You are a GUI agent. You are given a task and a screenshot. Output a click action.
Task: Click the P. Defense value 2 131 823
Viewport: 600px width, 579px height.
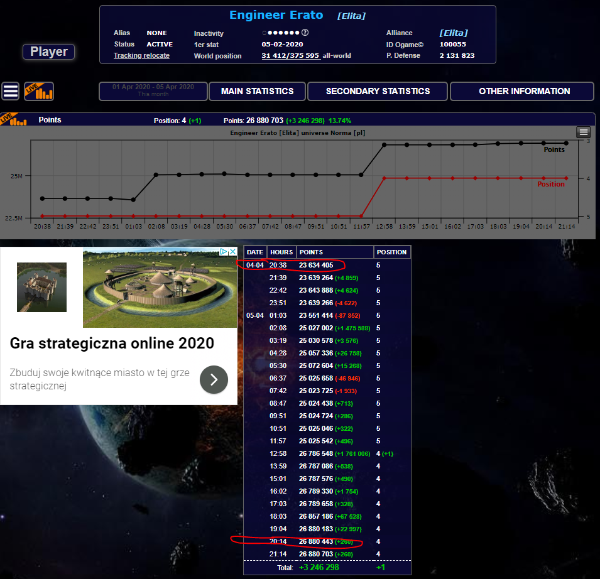457,55
